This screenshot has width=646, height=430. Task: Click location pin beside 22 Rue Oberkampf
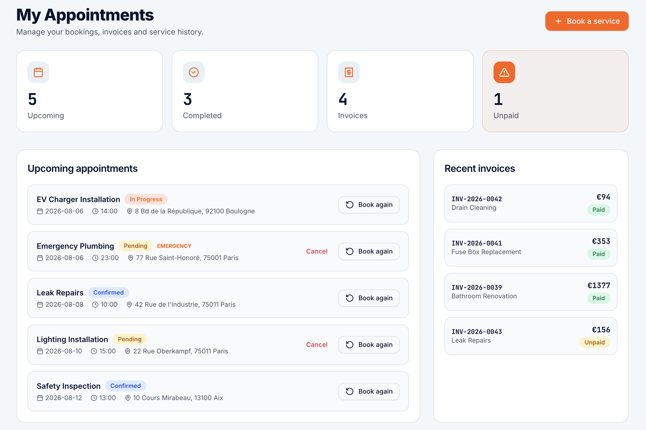pyautogui.click(x=128, y=351)
